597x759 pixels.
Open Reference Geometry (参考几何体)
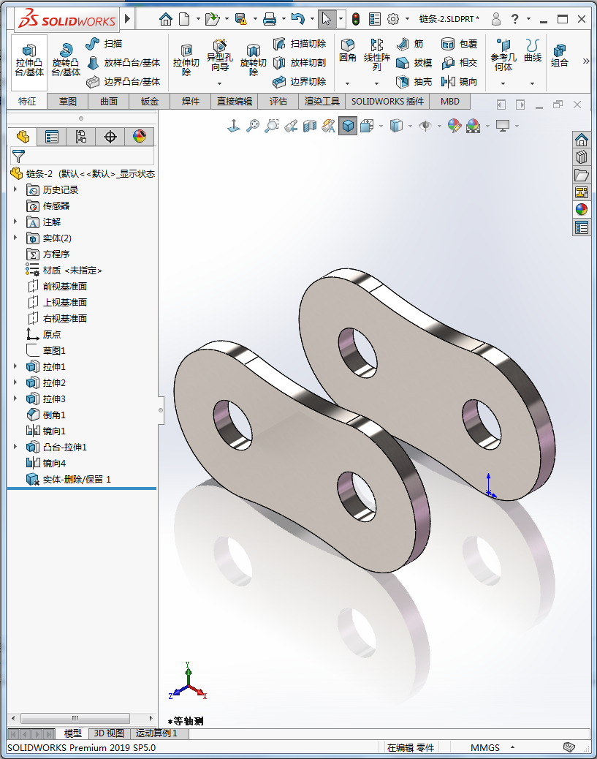click(503, 56)
